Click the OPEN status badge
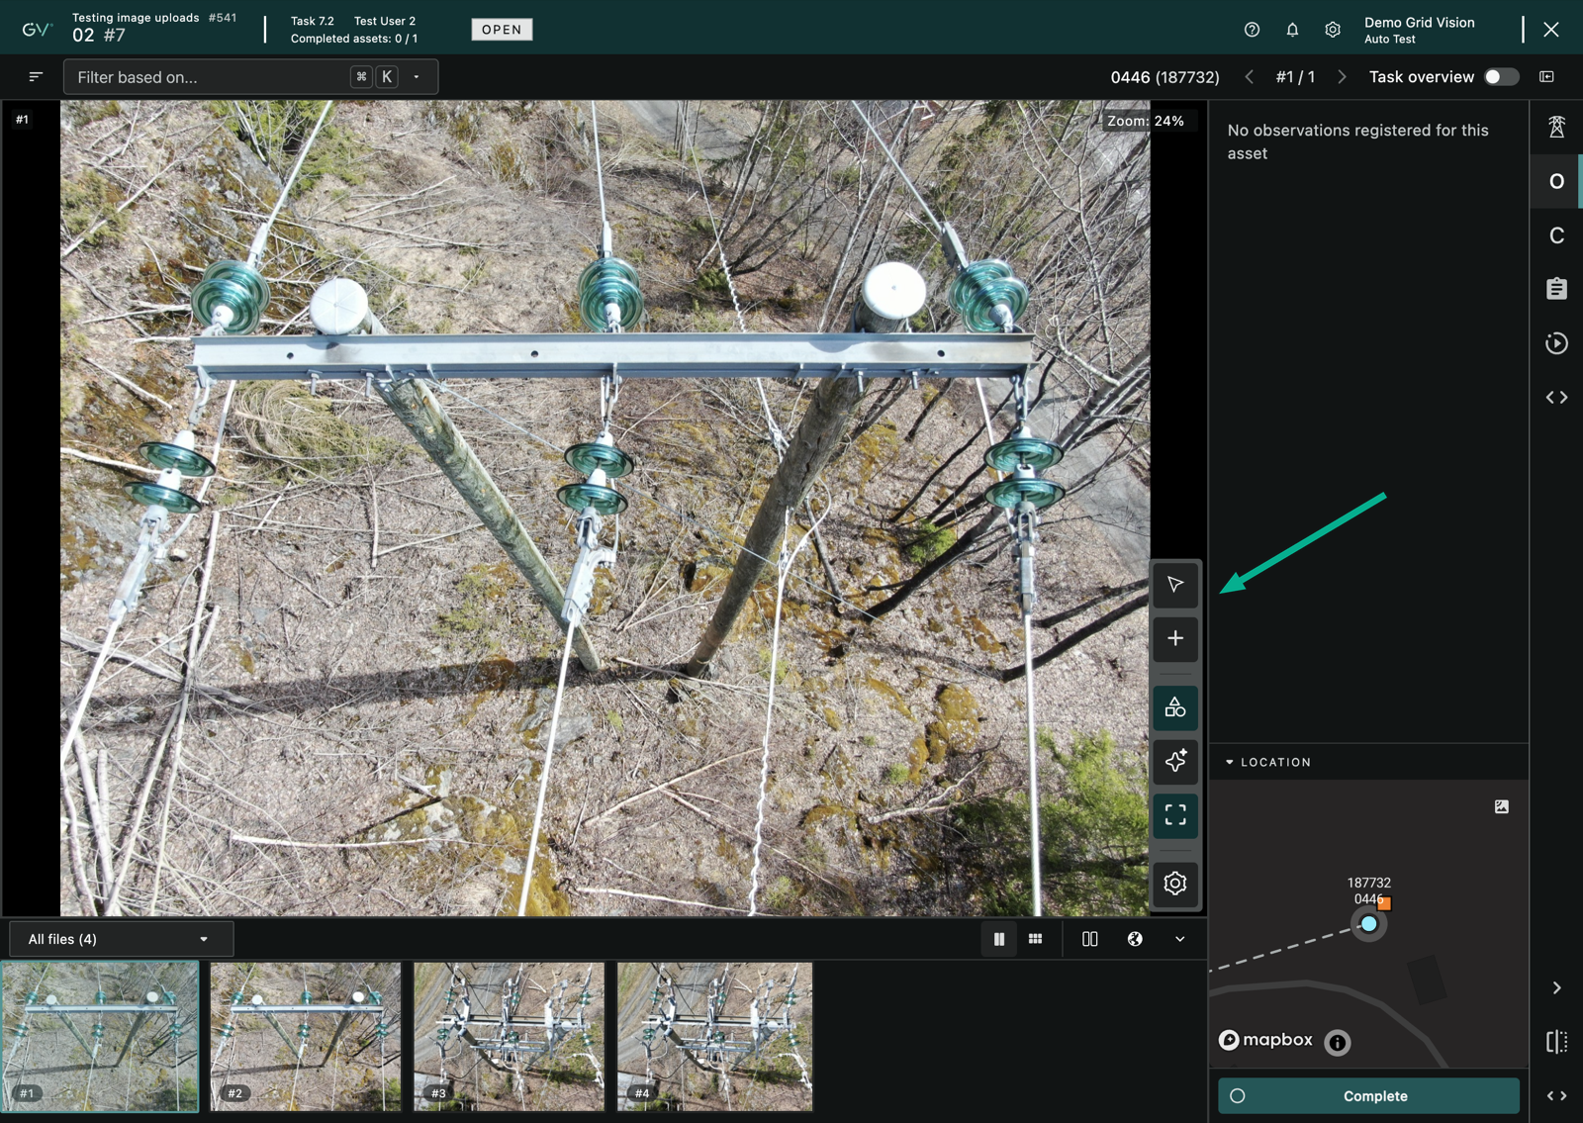The image size is (1583, 1123). pos(502,30)
